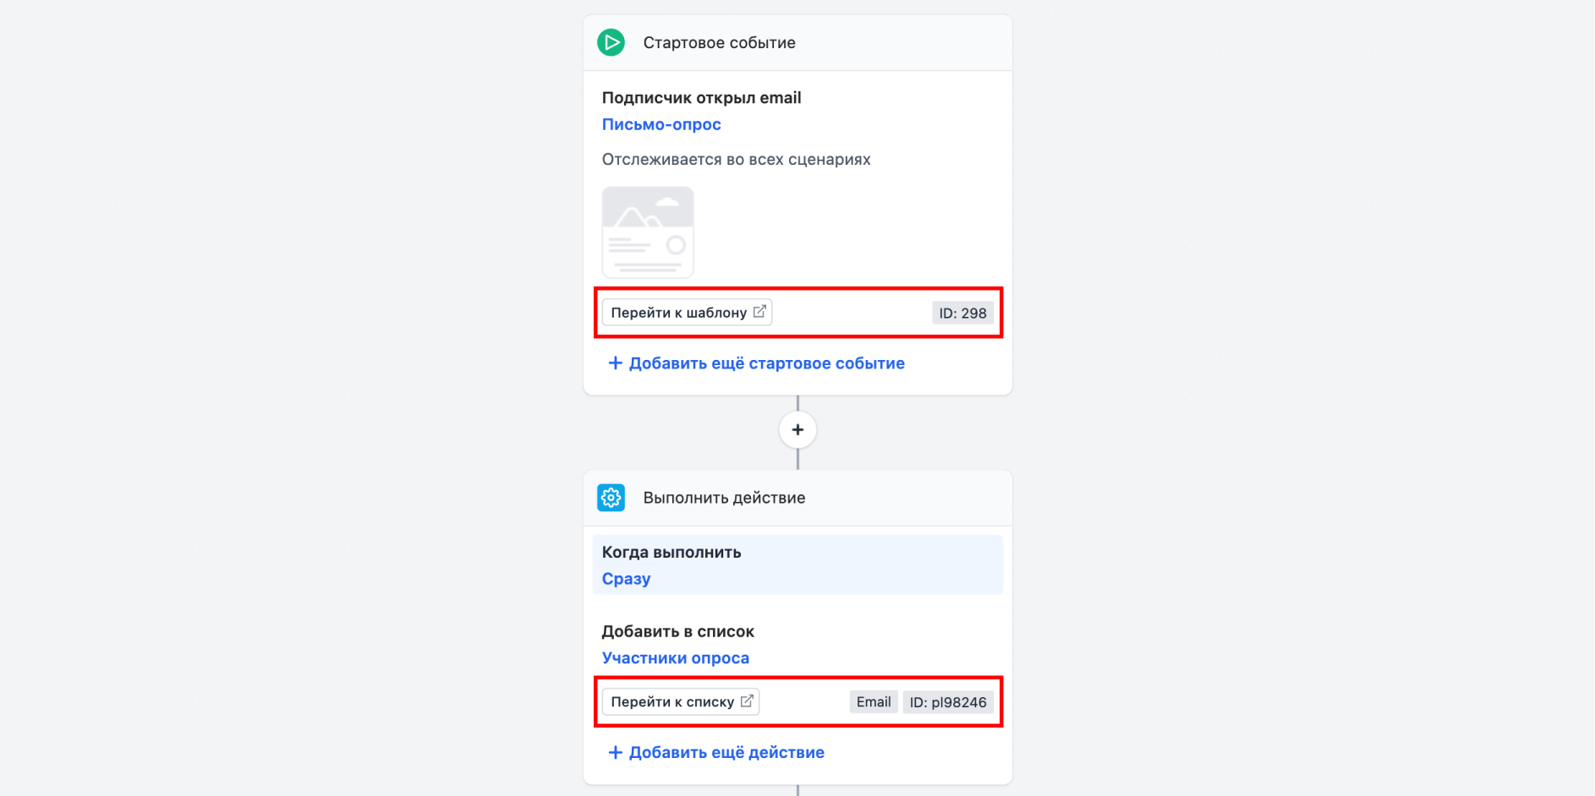Open the «Письмо-опрос» email link
This screenshot has height=796, width=1595.
point(661,124)
